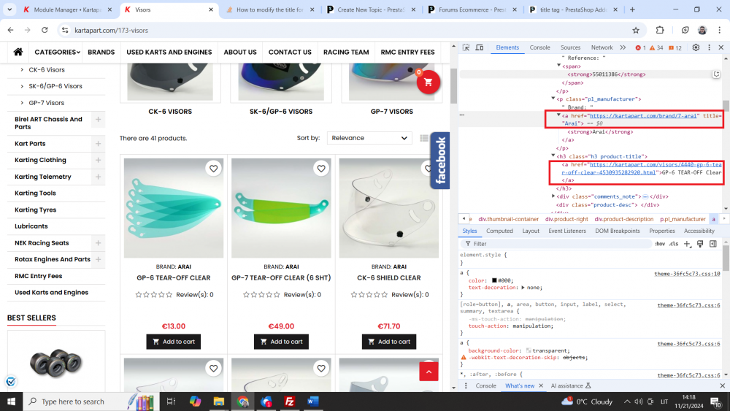The image size is (730, 411).
Task: Expand the Categories menu dropdown
Action: 57,52
